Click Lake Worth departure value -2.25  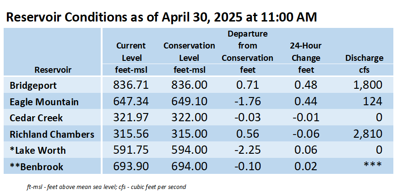click(247, 150)
